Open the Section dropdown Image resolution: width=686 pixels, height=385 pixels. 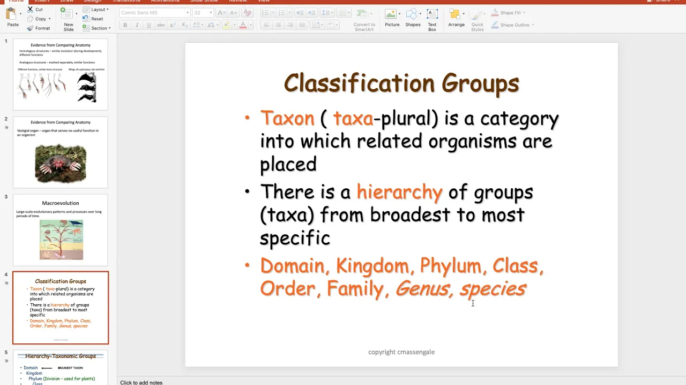pyautogui.click(x=97, y=28)
